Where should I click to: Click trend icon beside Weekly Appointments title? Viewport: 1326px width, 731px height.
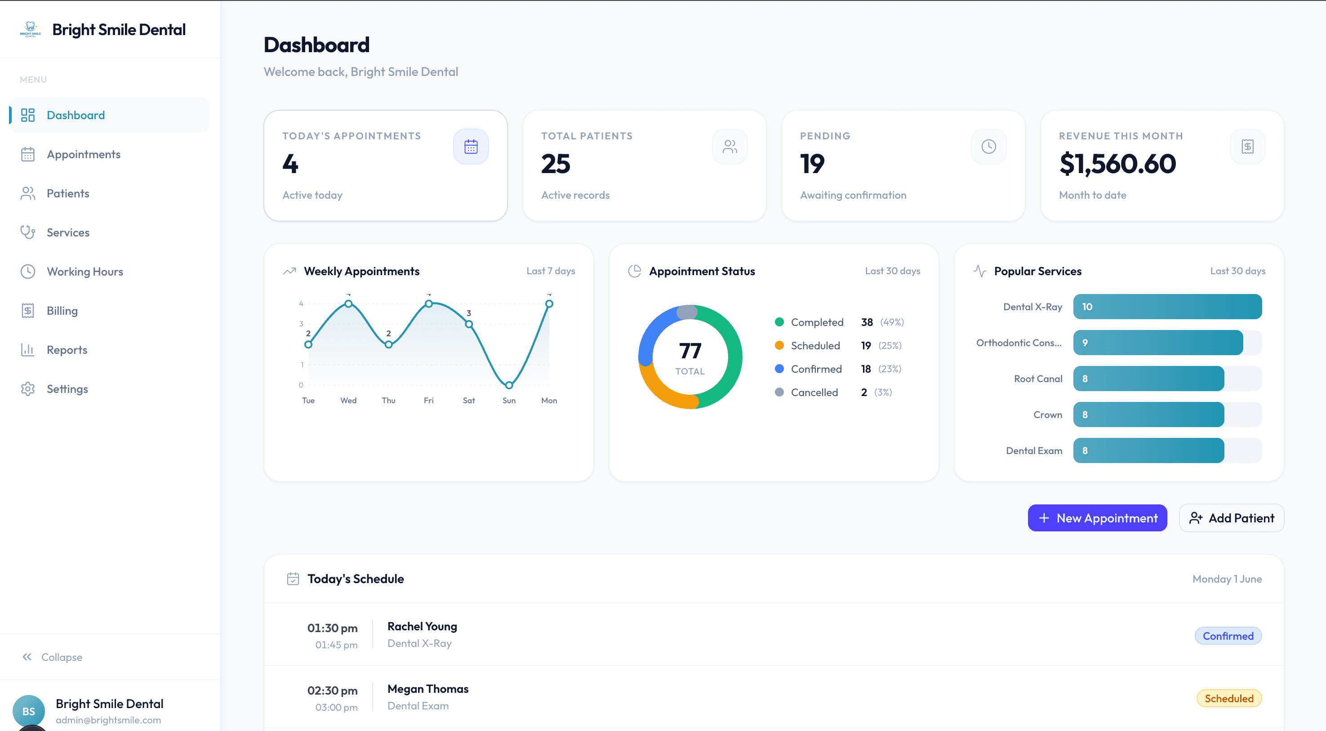tap(289, 271)
